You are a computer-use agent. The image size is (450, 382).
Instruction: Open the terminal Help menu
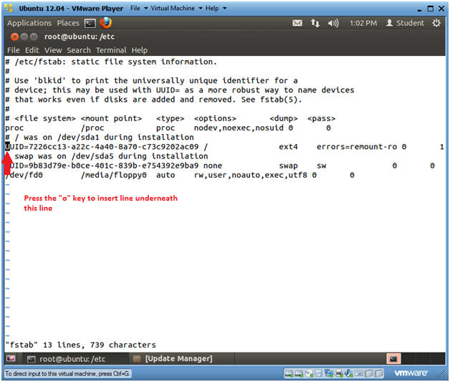140,50
